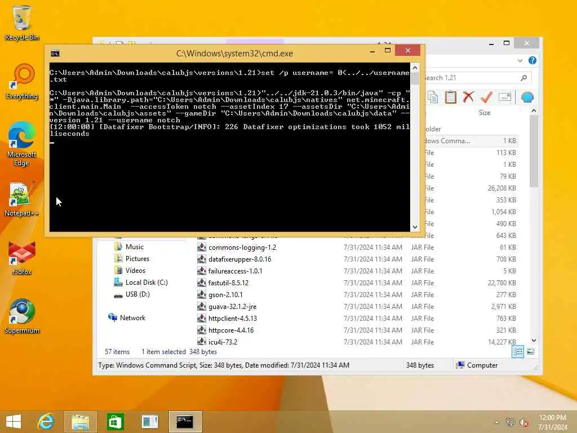Open the Windows Store taskbar icon
Screen dimensions: 577x433
coord(115,422)
